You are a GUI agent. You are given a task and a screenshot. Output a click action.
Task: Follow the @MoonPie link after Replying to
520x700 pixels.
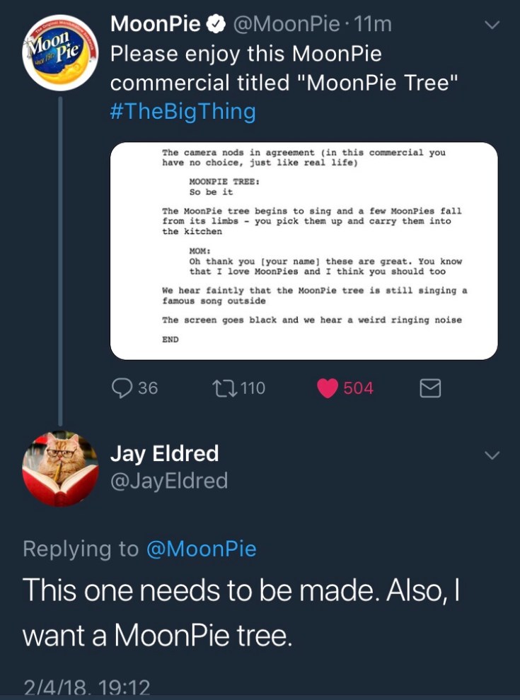(201, 549)
